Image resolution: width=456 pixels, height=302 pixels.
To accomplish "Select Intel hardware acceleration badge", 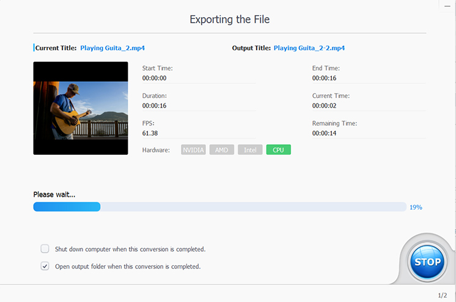I will [250, 150].
